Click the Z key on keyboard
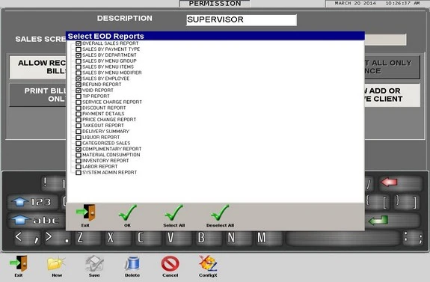The height and width of the screenshot is (282, 430). 87,238
